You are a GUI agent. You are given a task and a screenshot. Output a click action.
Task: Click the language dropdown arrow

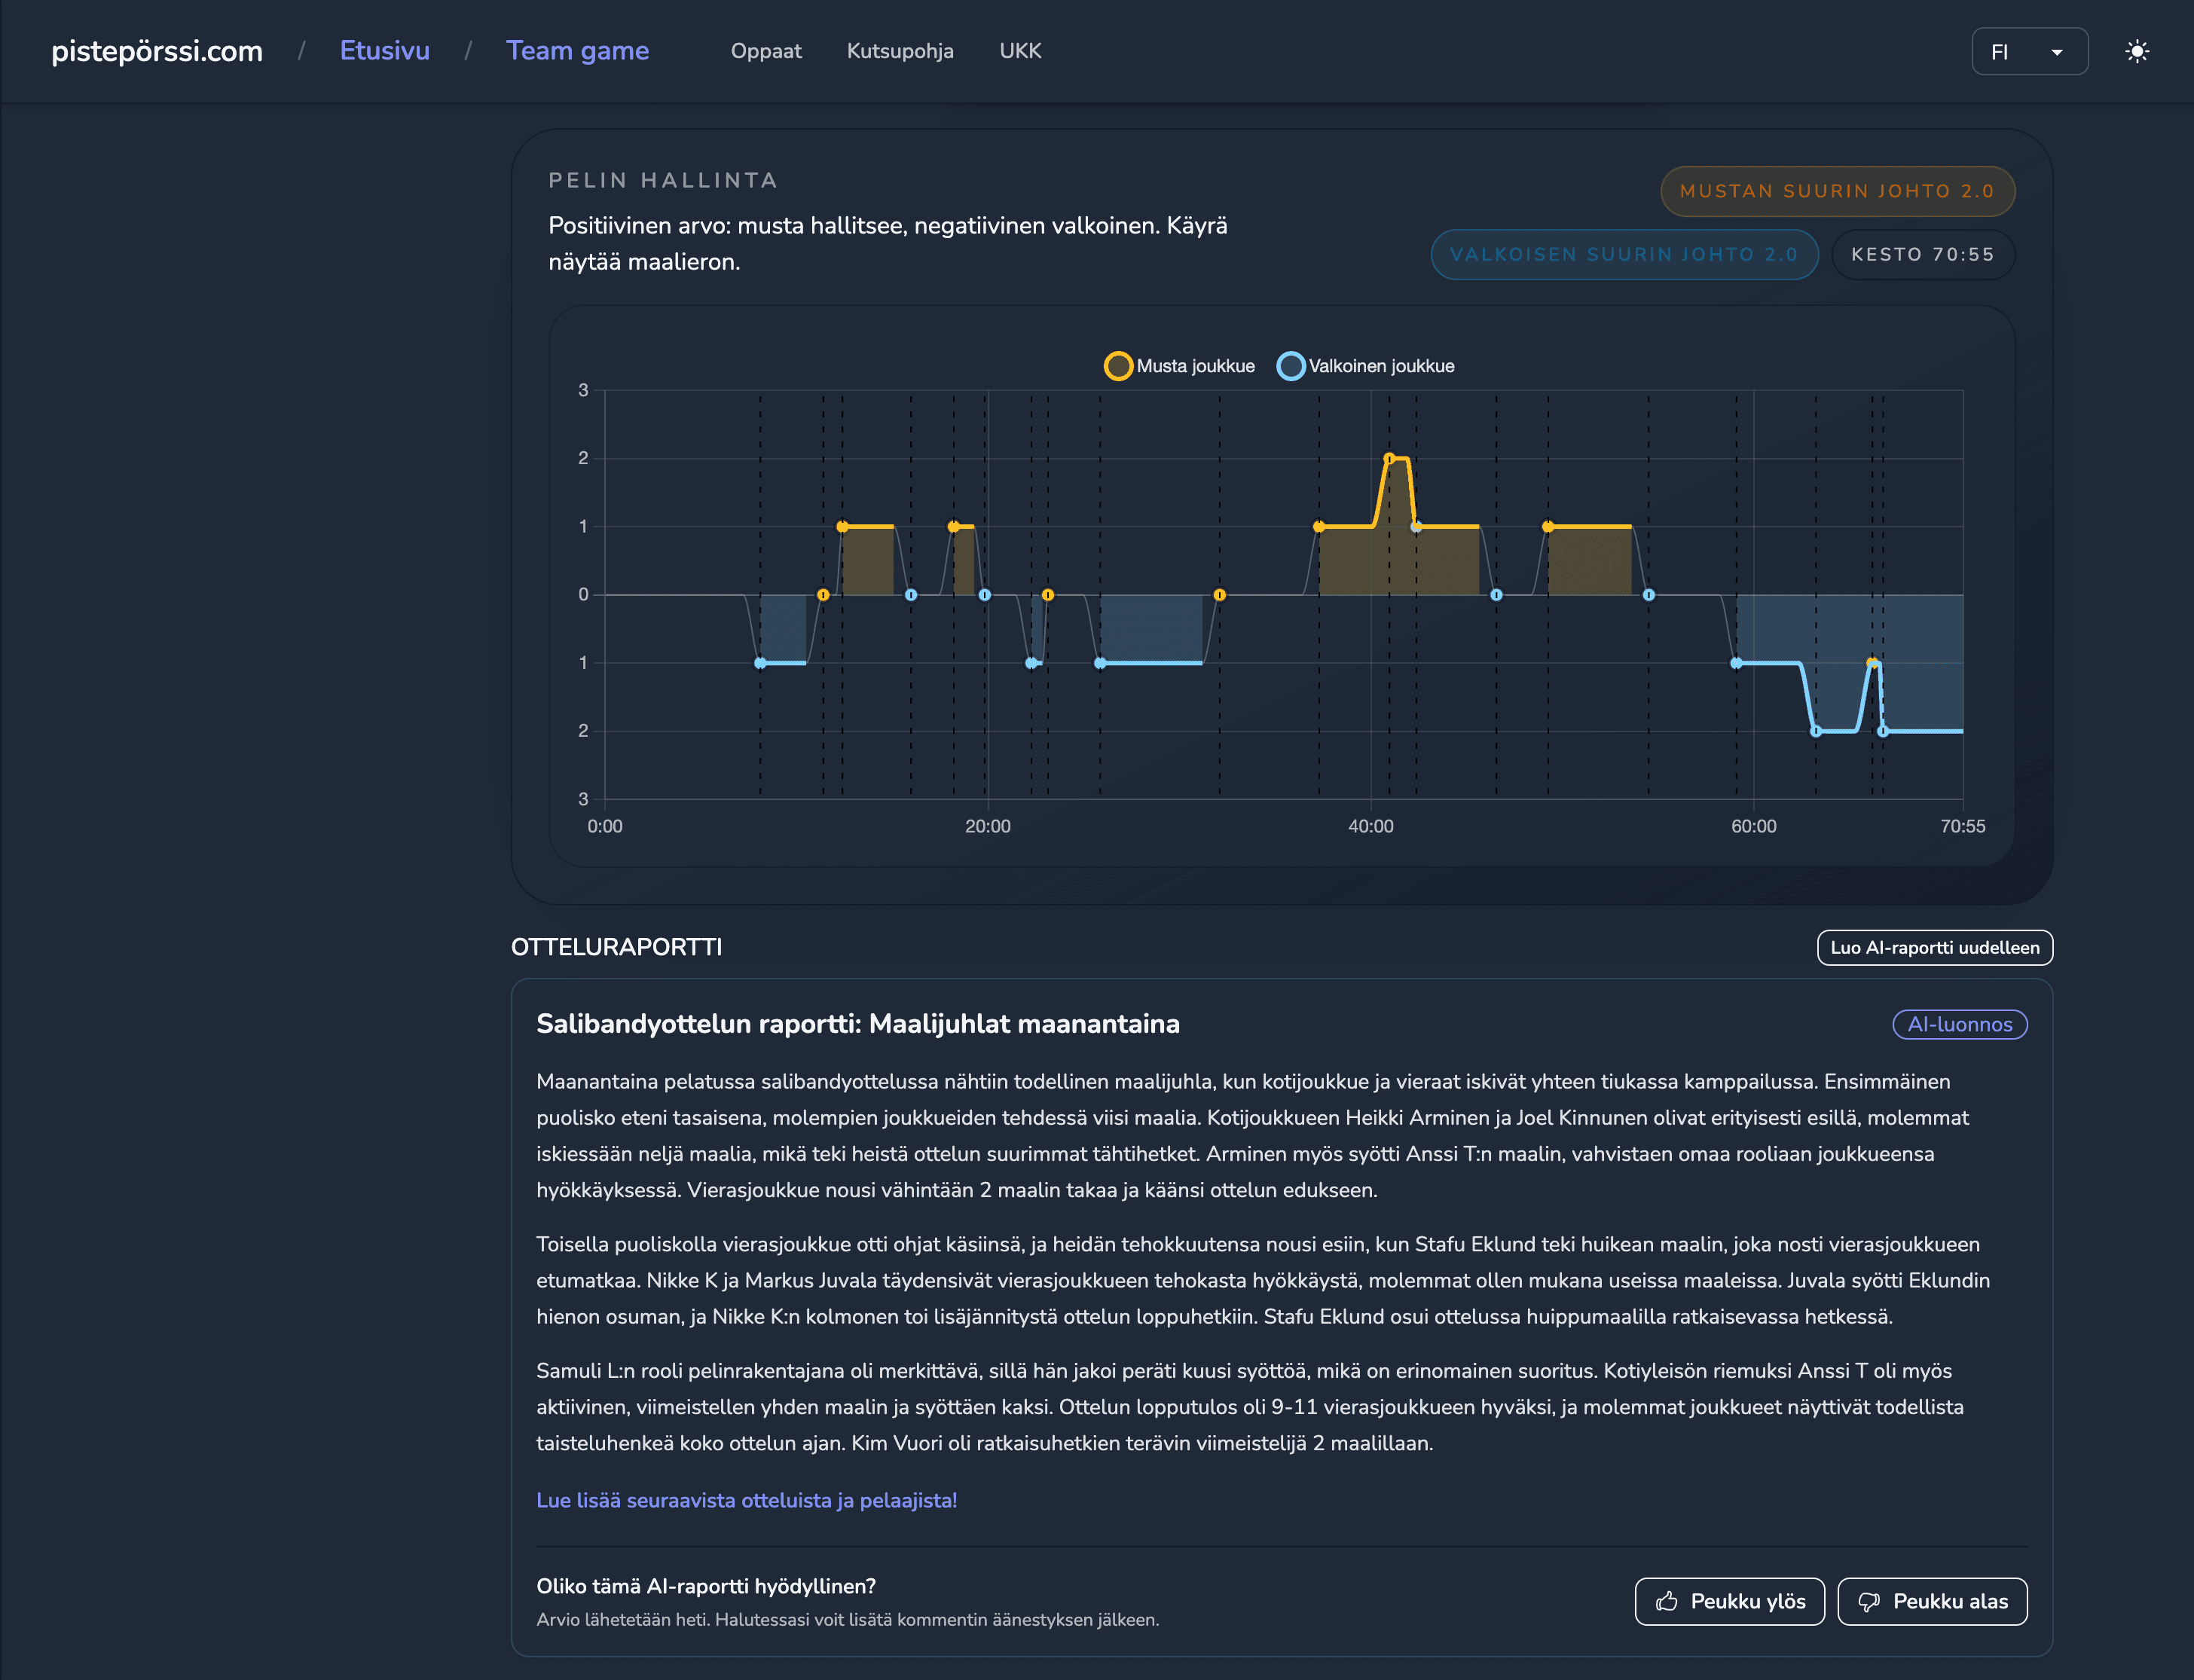[2056, 52]
